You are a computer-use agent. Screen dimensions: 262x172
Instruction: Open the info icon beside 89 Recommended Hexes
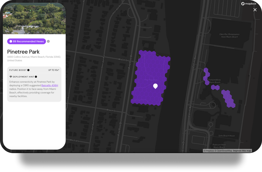pos(48,41)
